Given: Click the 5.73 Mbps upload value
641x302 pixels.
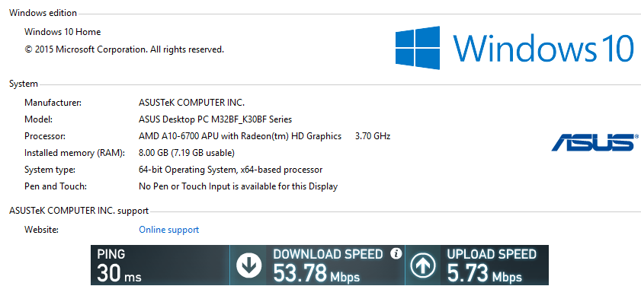Looking at the screenshot, I should [485, 273].
